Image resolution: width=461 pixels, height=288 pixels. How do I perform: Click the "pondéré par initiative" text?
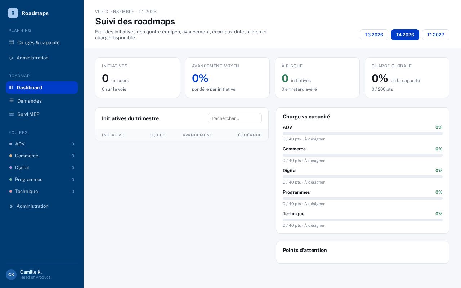tap(214, 89)
